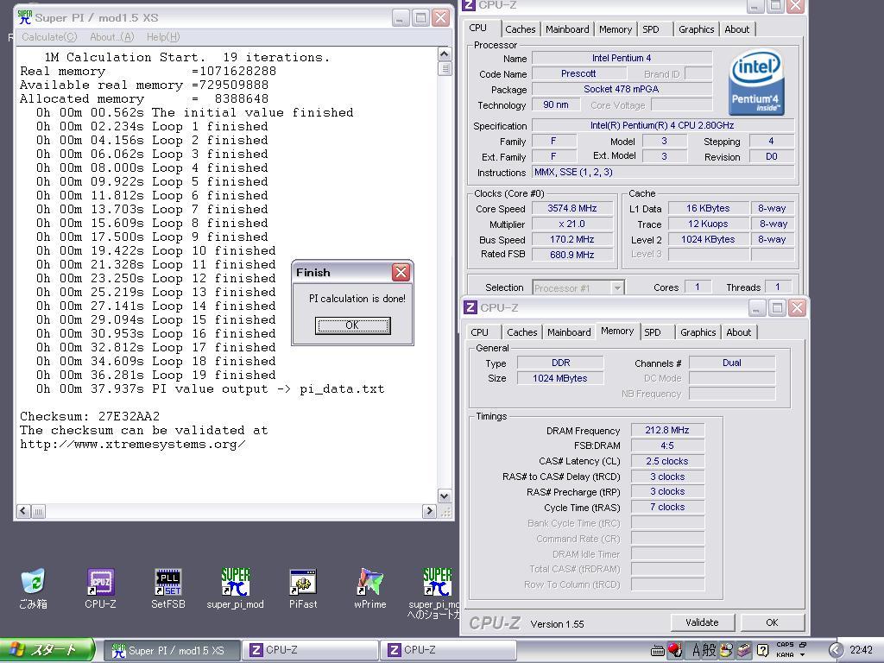Click the Specification Intel Pentium 4 2.80GHz field

coord(662,126)
